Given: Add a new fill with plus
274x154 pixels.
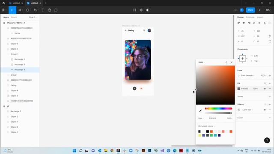Looking at the screenshot, I should pos(270,83).
